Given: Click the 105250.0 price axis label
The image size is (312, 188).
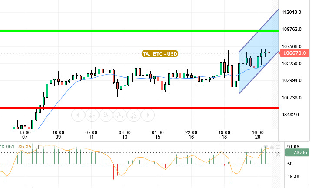Looking at the screenshot, I should tap(292, 63).
